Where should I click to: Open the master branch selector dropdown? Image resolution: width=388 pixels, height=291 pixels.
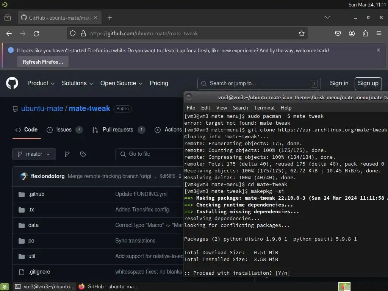34,154
